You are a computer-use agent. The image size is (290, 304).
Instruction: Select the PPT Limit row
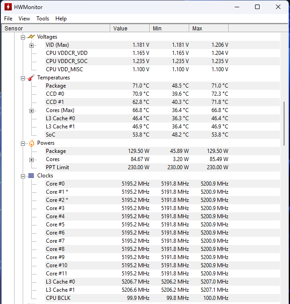coord(162,167)
